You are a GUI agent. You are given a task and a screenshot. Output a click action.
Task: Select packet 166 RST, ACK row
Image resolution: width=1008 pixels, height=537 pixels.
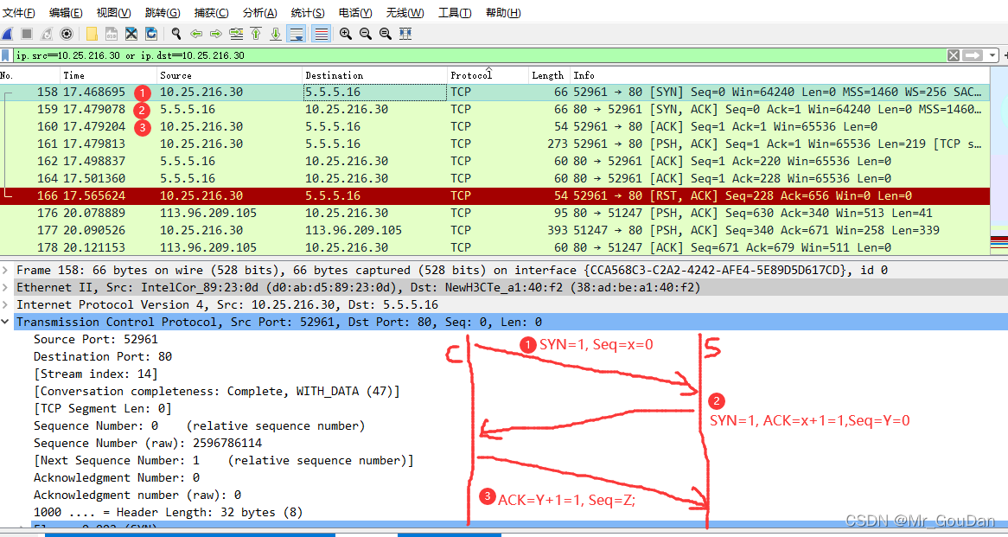click(x=495, y=195)
